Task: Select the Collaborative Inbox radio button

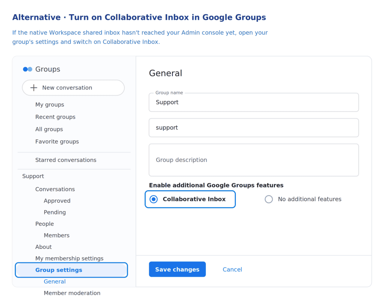Action: coord(154,199)
